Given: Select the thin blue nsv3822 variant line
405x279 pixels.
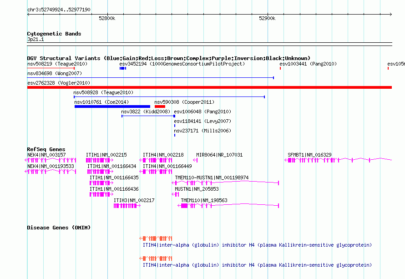Looking at the screenshot, I should click(148, 116).
